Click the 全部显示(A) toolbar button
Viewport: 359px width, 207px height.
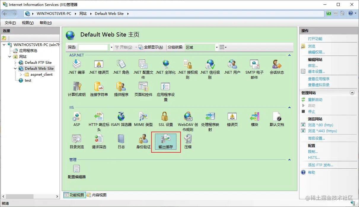coord(151,47)
